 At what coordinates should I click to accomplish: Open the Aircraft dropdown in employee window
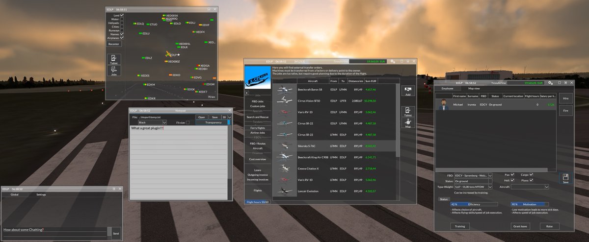pos(530,187)
